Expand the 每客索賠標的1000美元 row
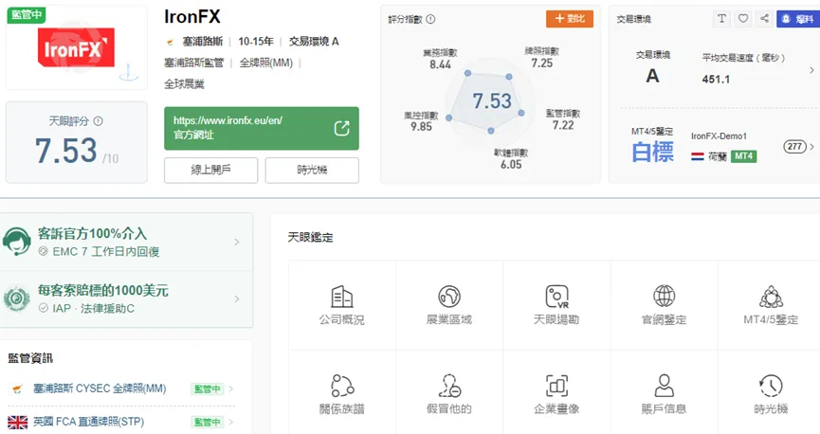The width and height of the screenshot is (820, 434). pos(126,299)
